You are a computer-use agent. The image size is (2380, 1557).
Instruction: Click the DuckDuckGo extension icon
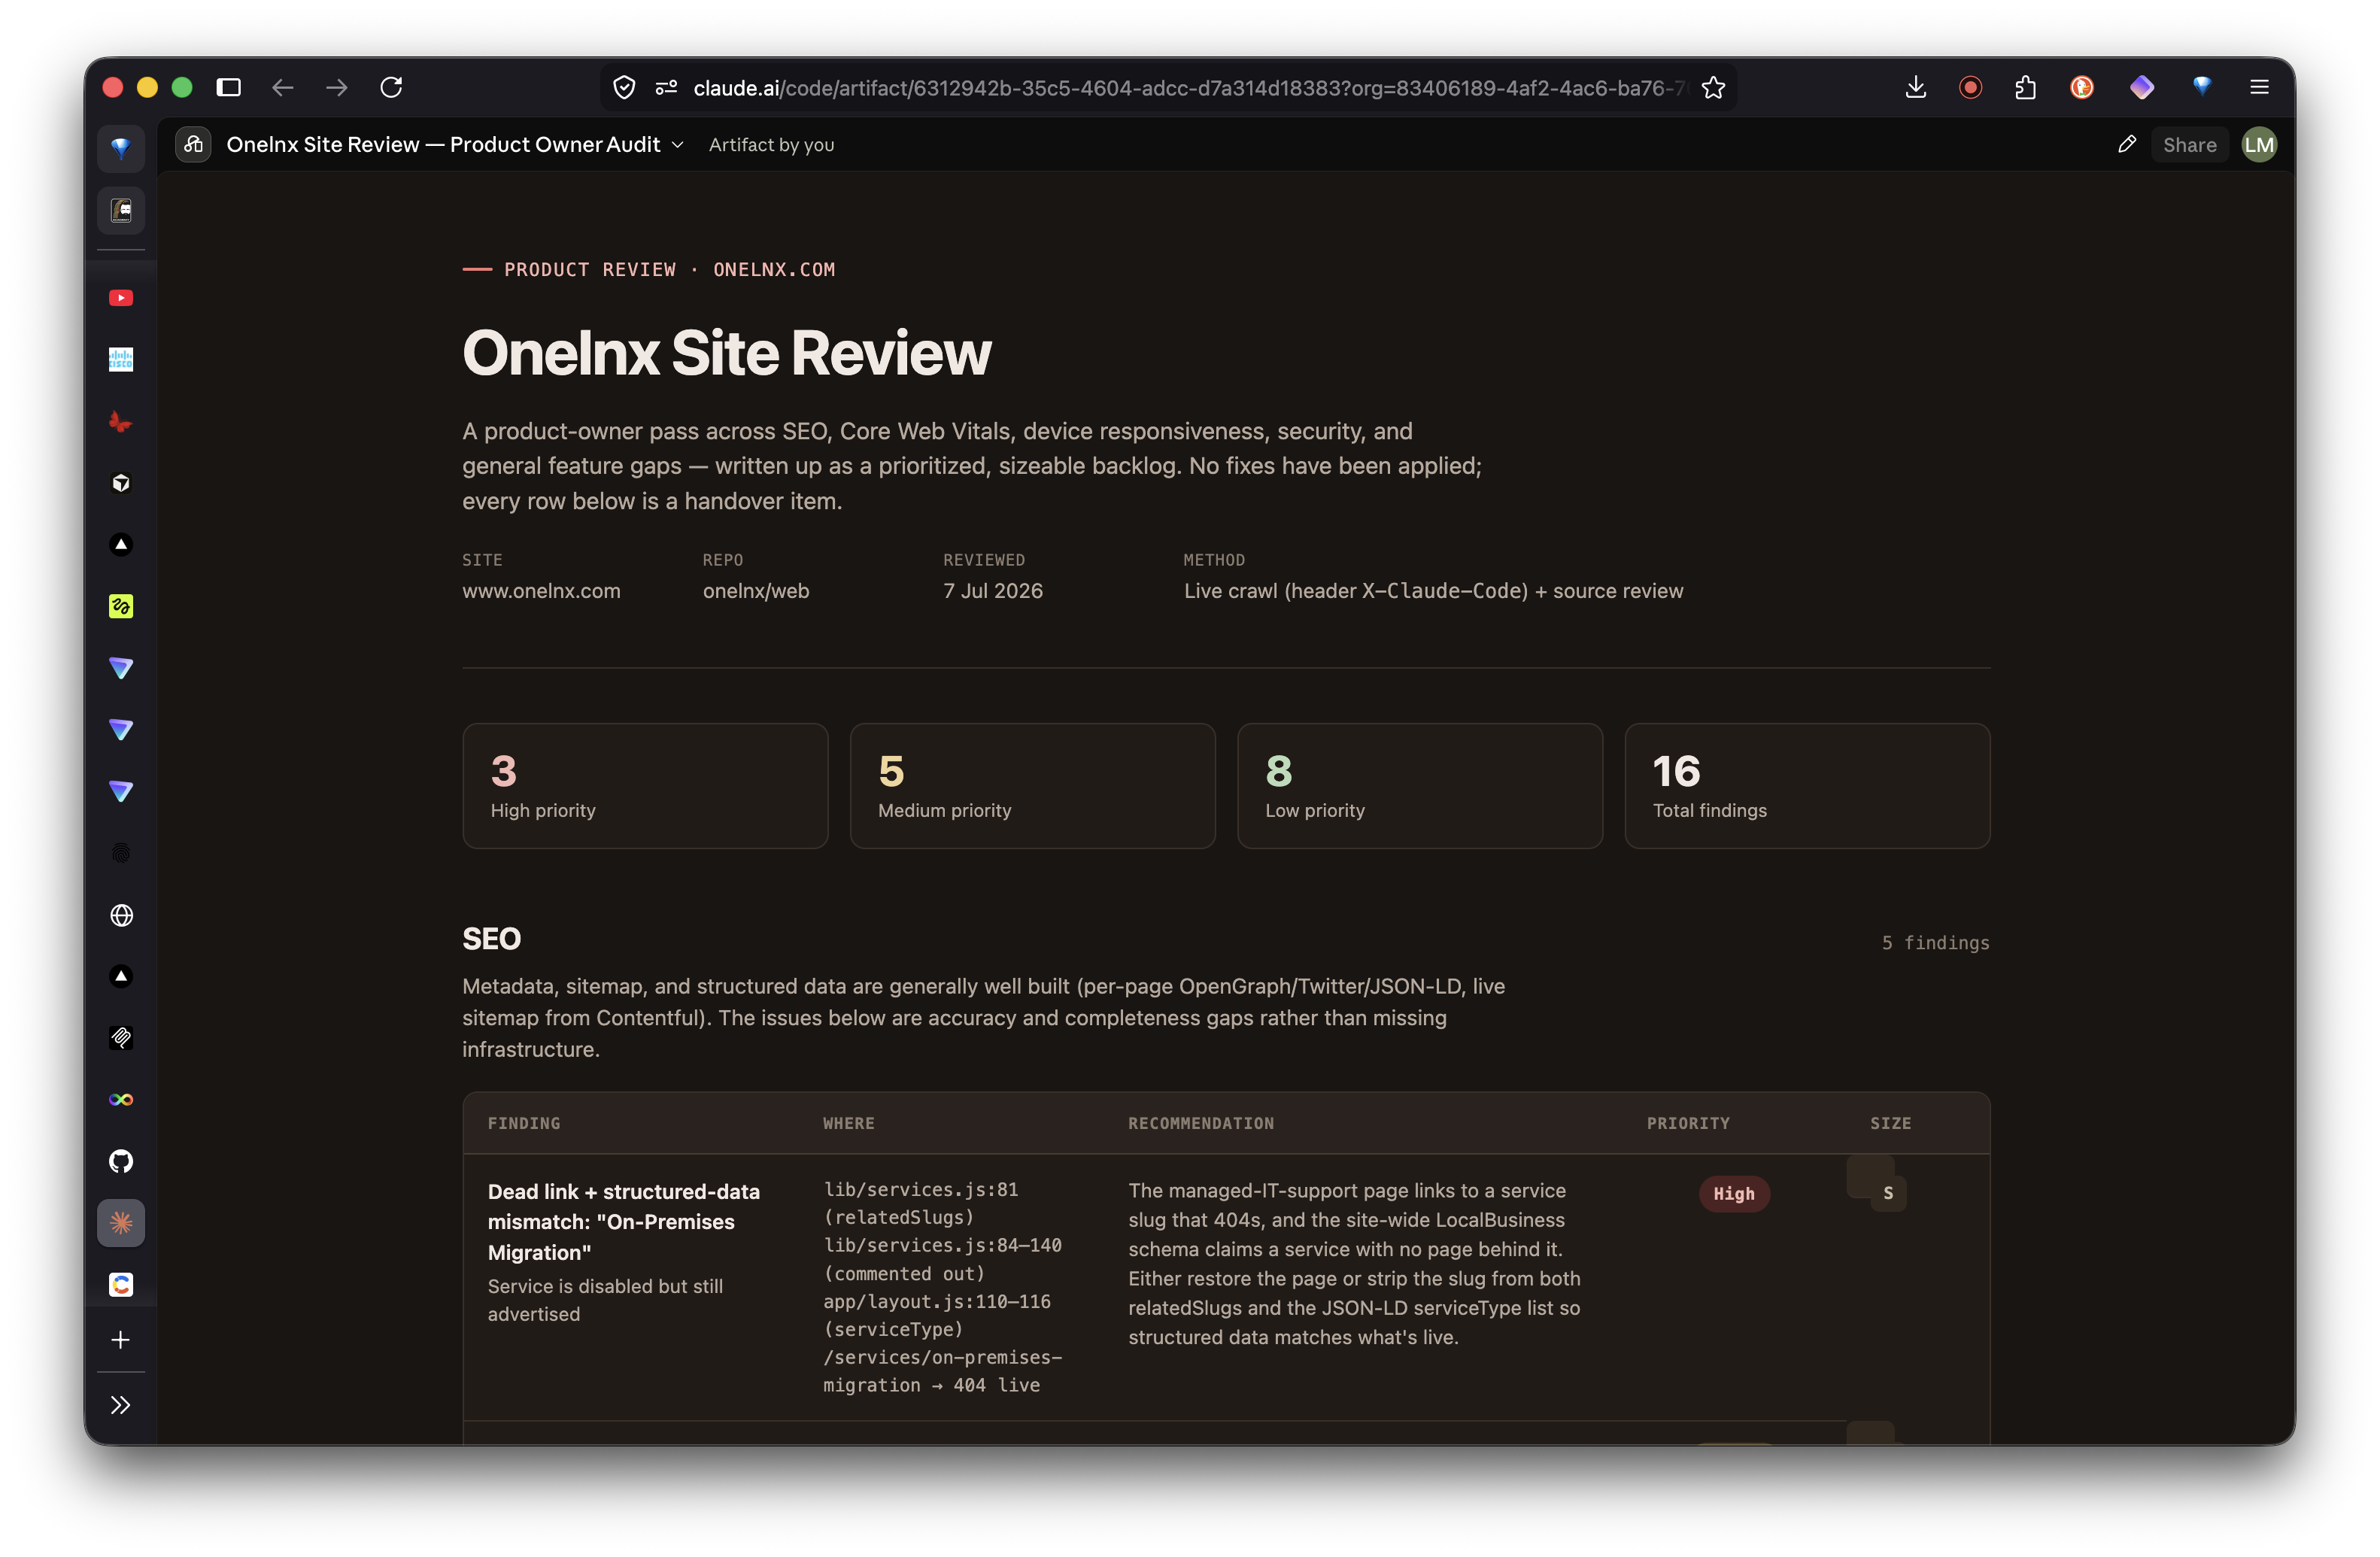tap(2081, 88)
